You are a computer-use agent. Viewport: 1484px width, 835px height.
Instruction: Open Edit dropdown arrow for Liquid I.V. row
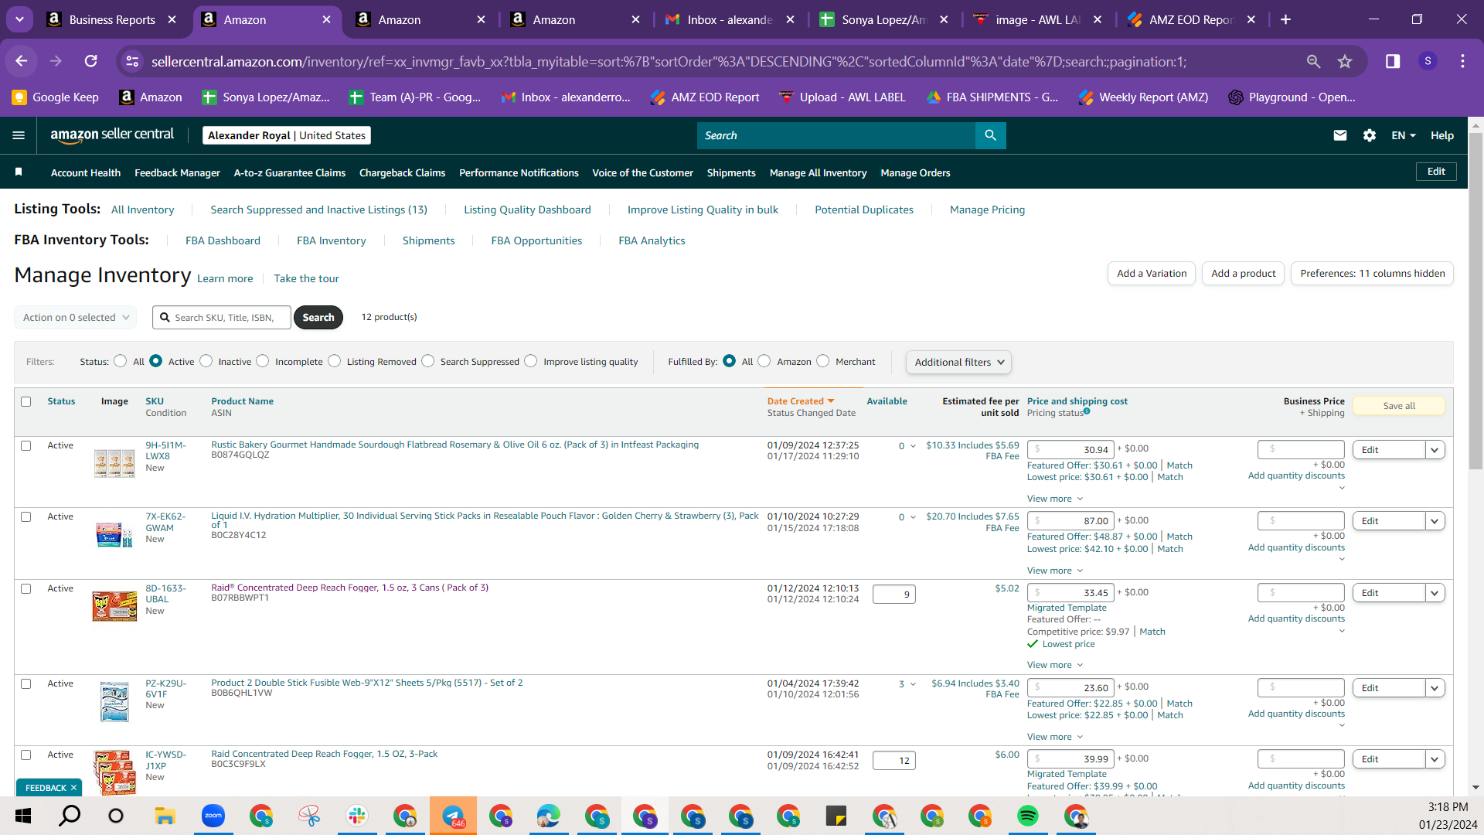1435,521
